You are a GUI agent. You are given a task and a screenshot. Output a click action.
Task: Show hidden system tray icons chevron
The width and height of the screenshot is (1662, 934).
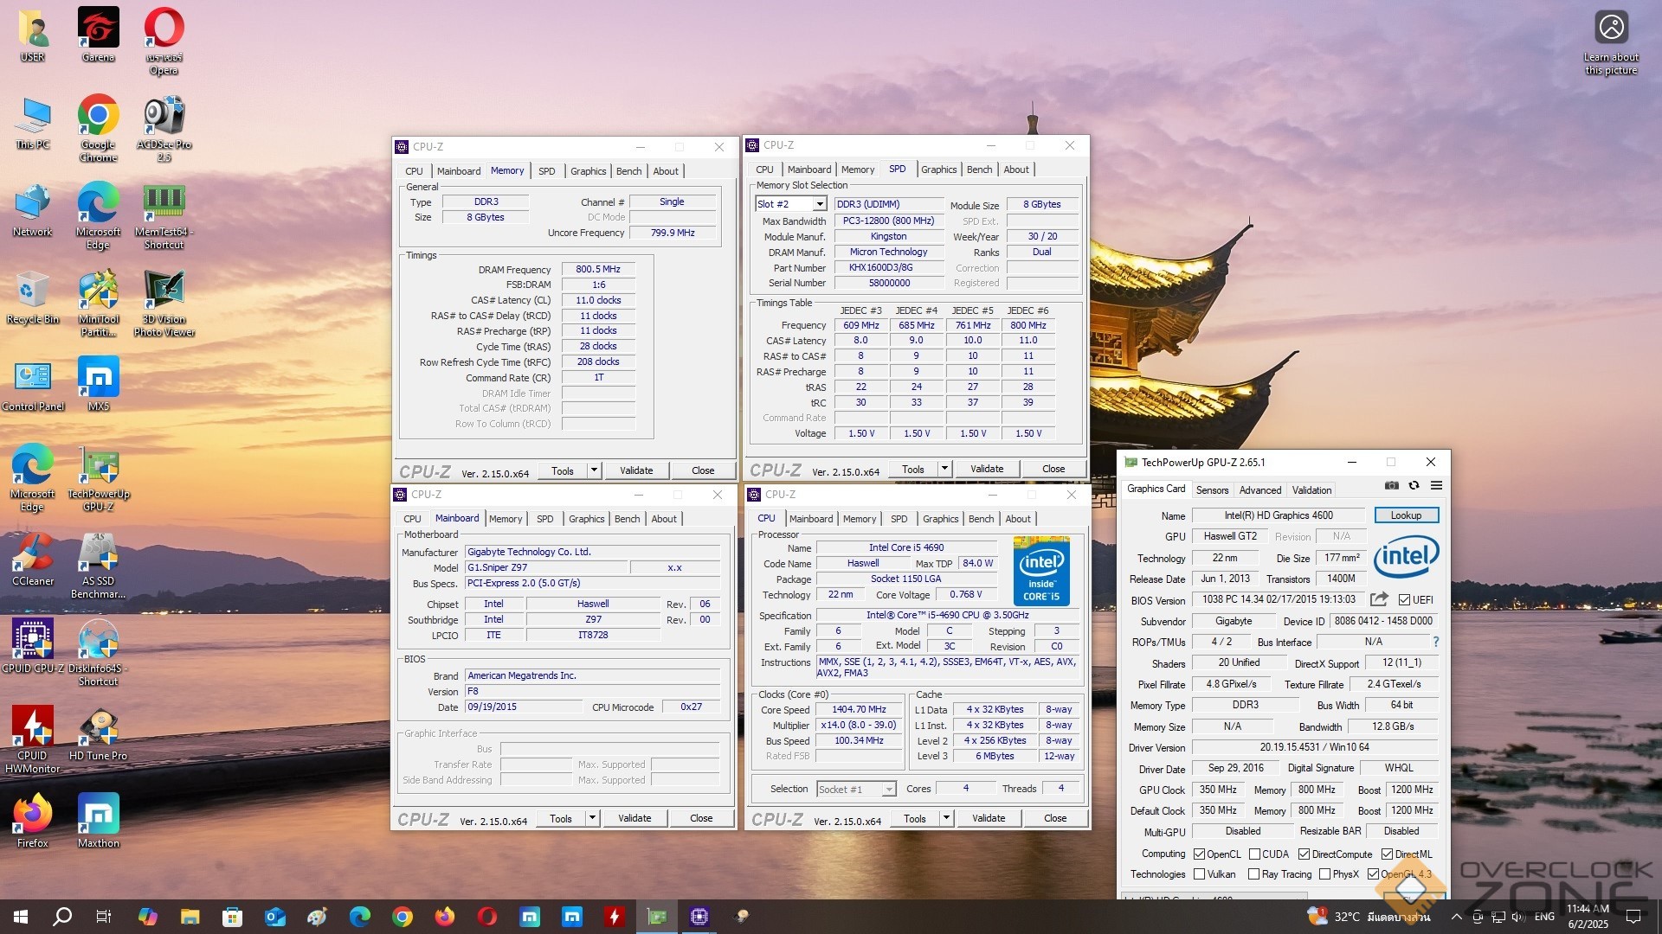[1456, 917]
